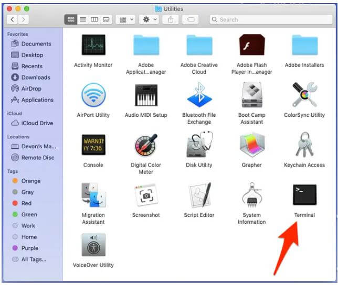The image size is (338, 285).
Task: Open the gear action menu
Action: (149, 19)
